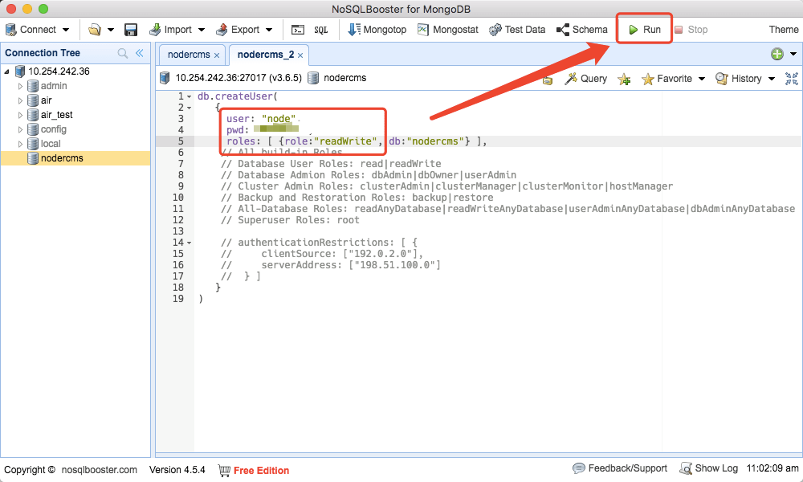
Task: Select the 10.254.242.36 server in the tree
Action: [x=59, y=71]
